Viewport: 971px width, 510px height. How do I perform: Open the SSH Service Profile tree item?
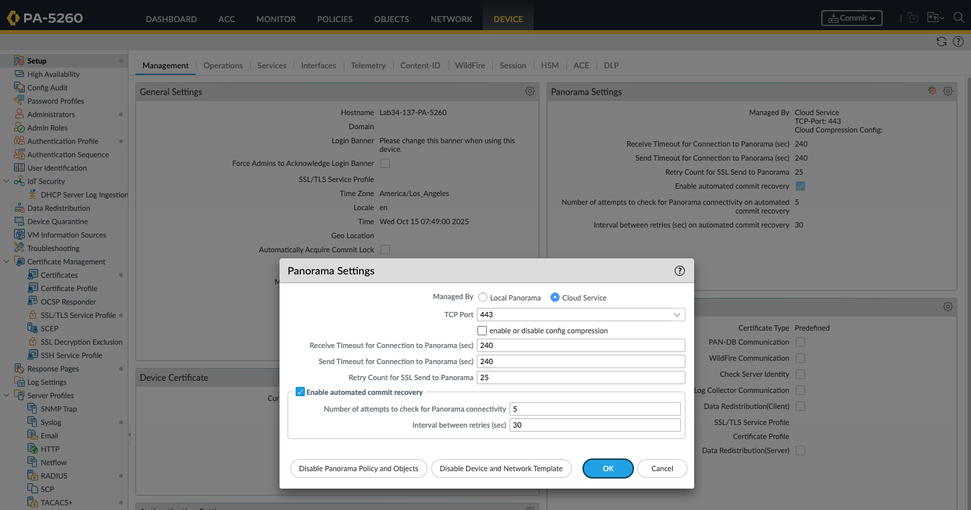72,355
